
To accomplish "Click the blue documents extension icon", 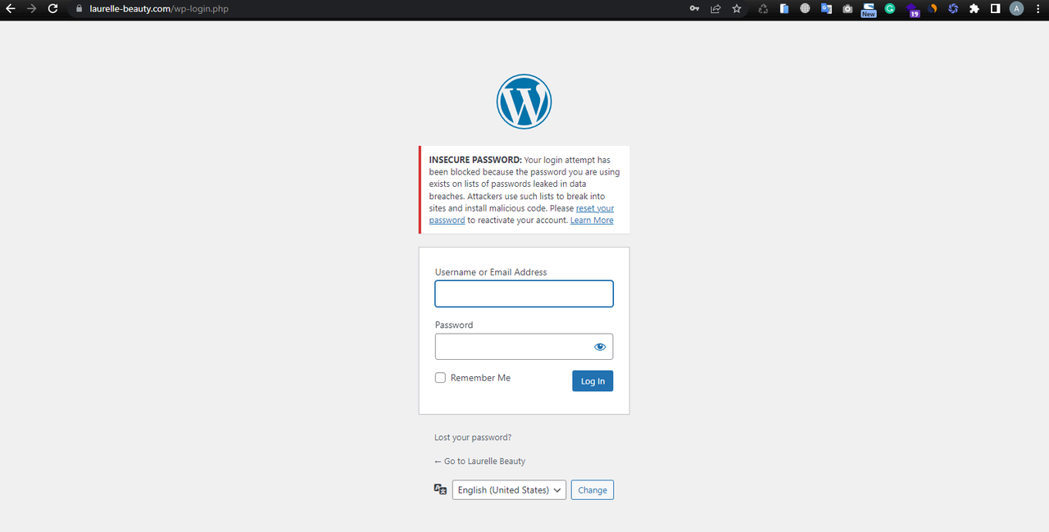I will 784,9.
